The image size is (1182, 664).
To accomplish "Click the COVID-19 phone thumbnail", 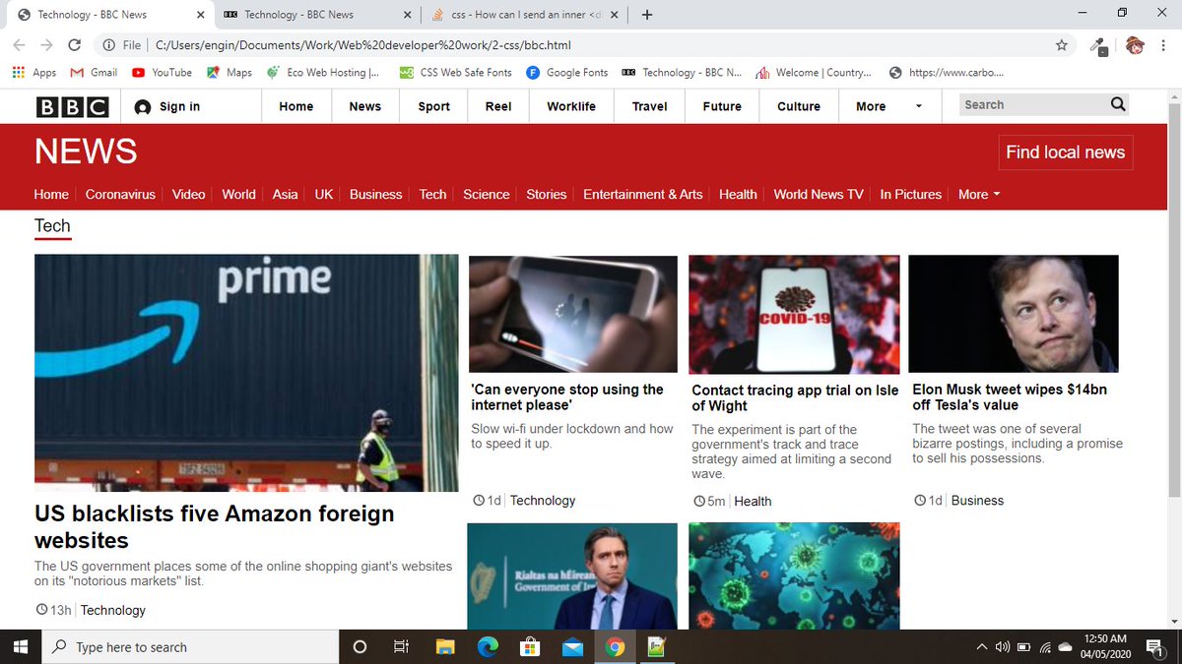I will tap(794, 313).
